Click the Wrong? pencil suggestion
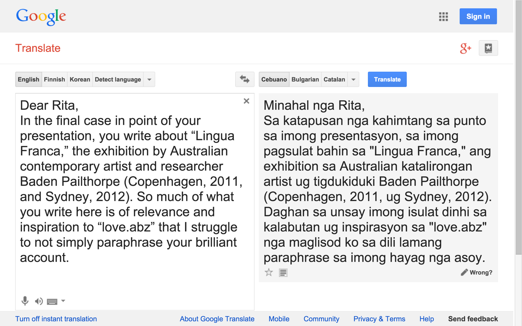Image resolution: width=522 pixels, height=326 pixels. click(x=476, y=272)
